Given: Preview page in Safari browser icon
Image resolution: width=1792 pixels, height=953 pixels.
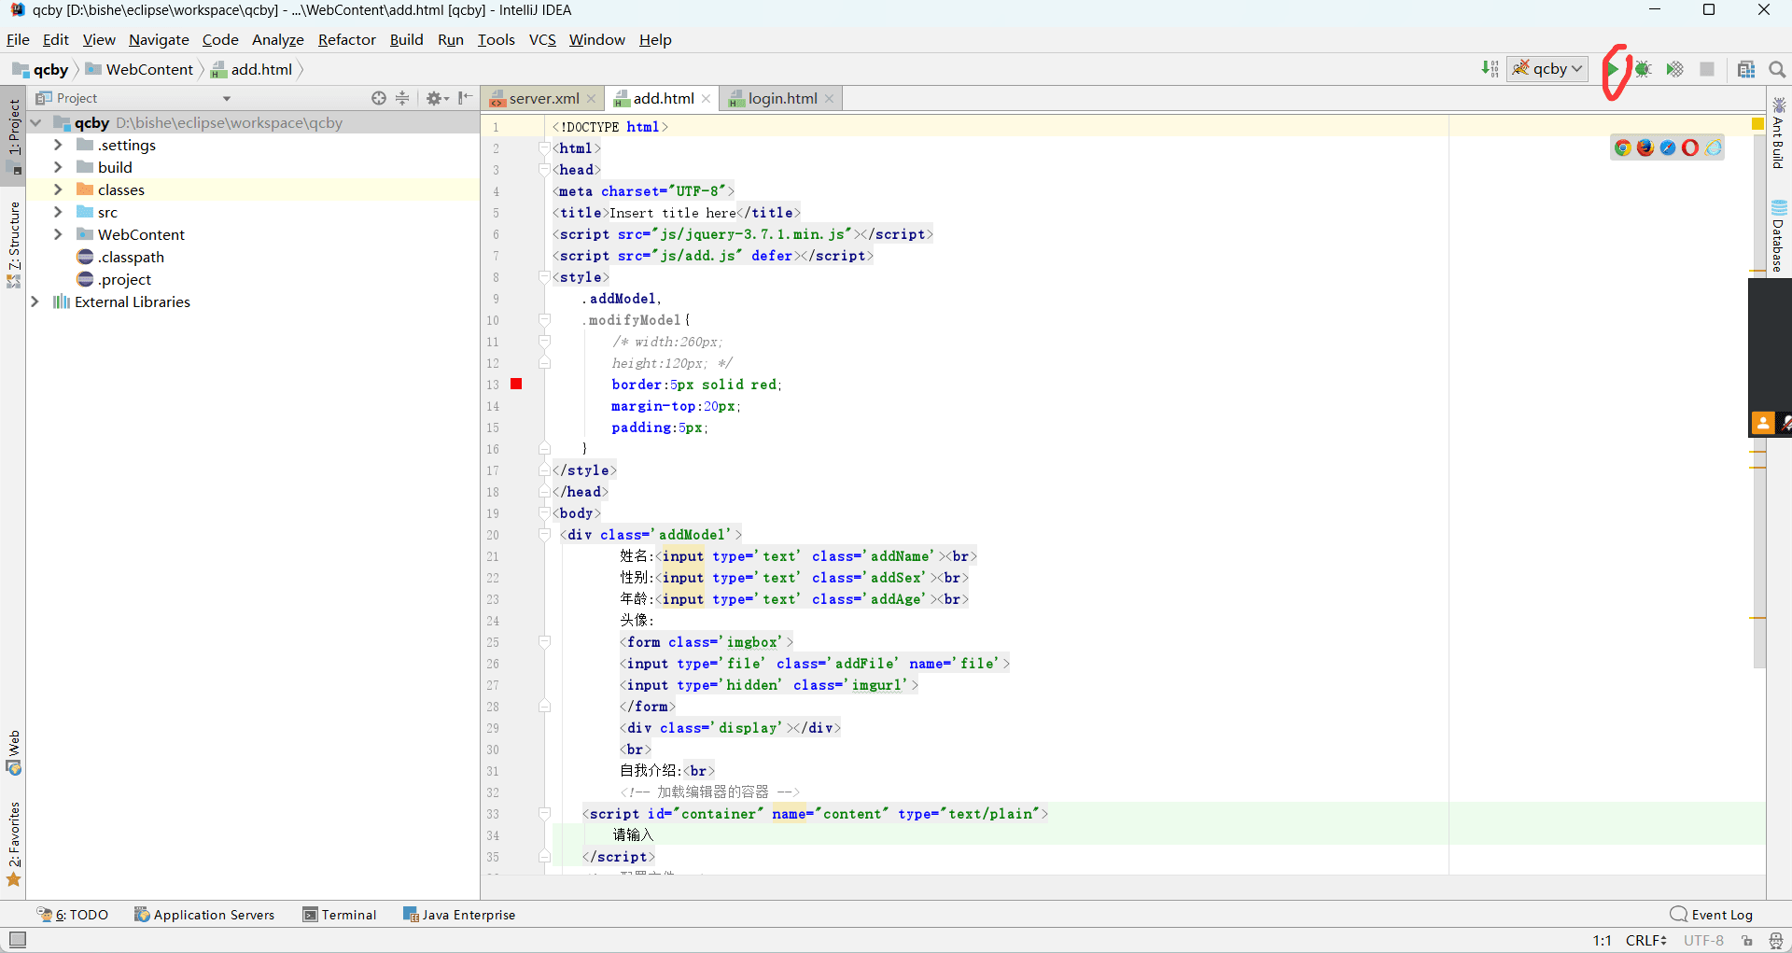Looking at the screenshot, I should pyautogui.click(x=1668, y=147).
